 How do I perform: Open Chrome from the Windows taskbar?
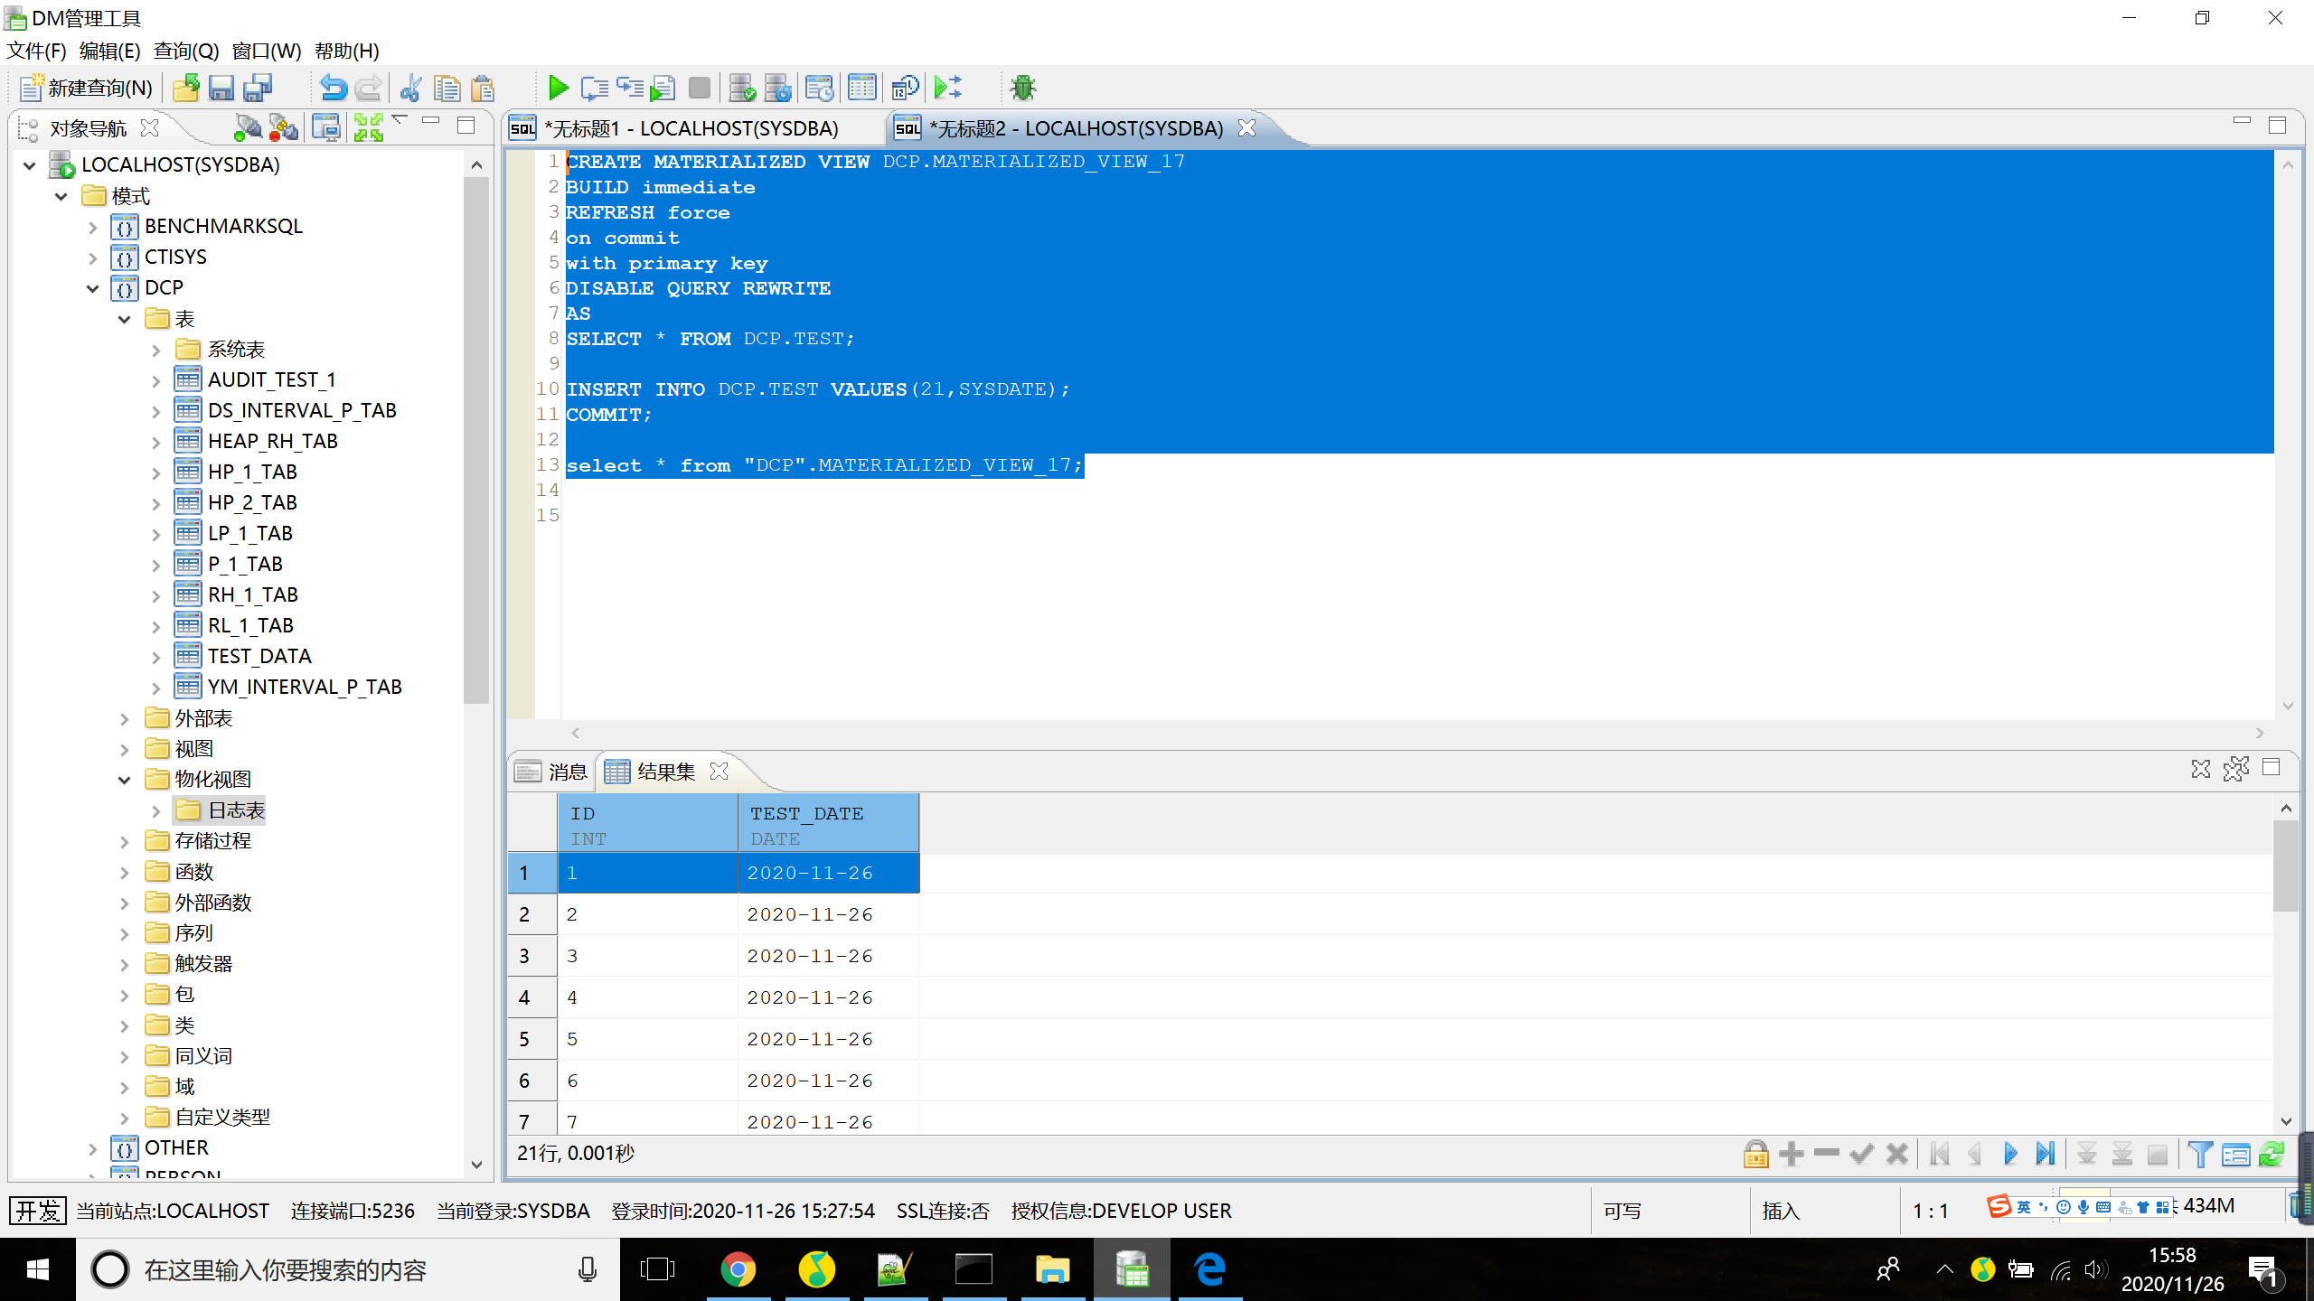coord(738,1269)
